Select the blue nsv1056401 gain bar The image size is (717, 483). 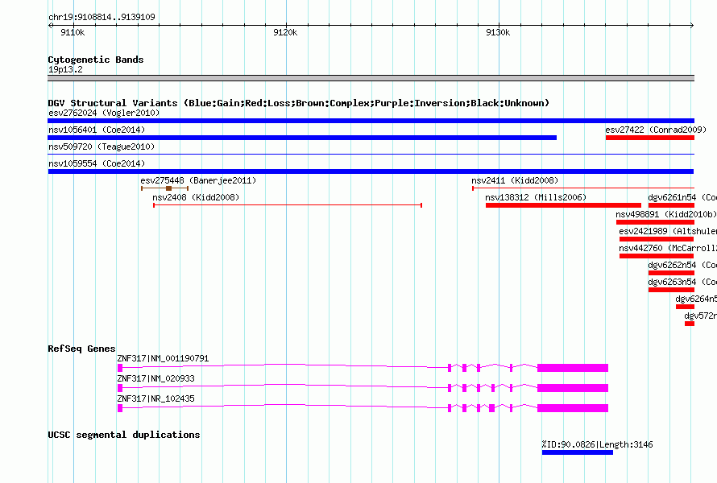302,138
